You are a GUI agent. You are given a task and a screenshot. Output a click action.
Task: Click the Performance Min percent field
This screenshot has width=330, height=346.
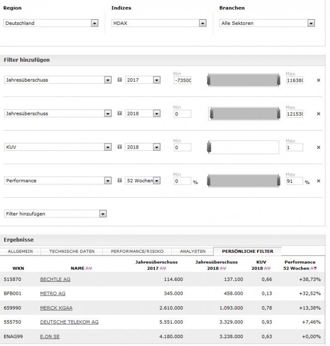183,181
